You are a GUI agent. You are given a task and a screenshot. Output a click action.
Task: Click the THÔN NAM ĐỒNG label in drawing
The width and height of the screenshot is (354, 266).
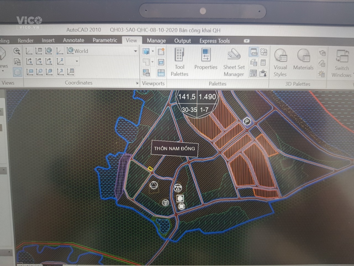[174, 148]
